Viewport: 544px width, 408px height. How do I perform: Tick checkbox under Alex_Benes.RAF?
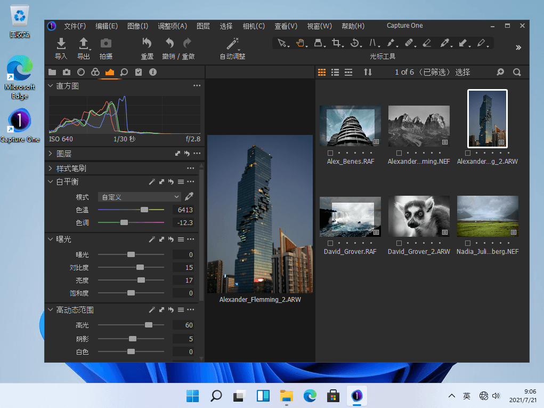coord(330,153)
